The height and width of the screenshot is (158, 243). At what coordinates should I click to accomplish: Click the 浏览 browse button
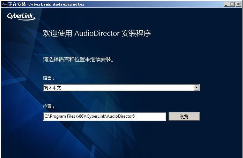(184, 117)
